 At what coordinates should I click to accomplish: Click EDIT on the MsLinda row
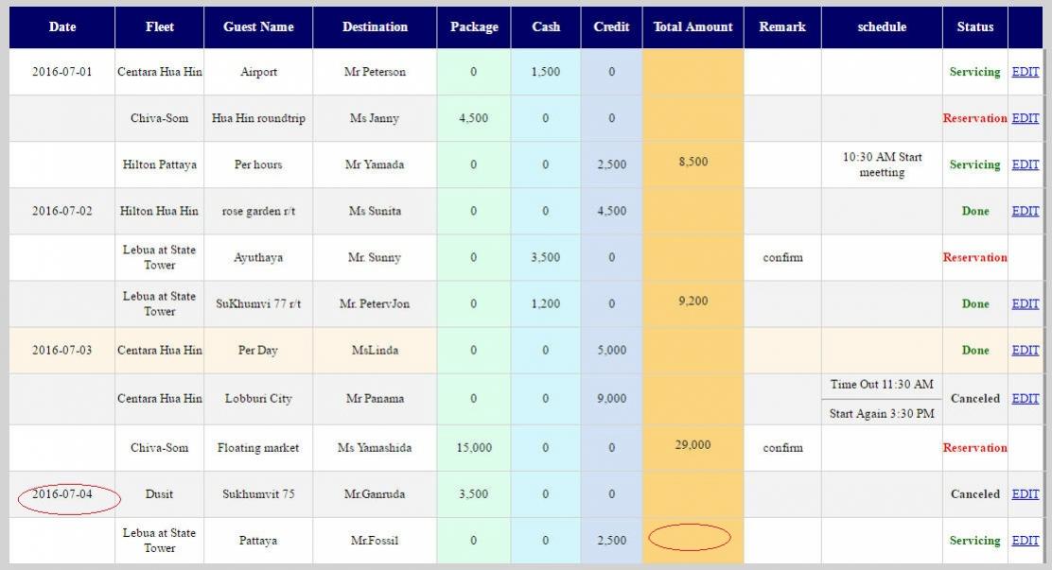[1025, 350]
